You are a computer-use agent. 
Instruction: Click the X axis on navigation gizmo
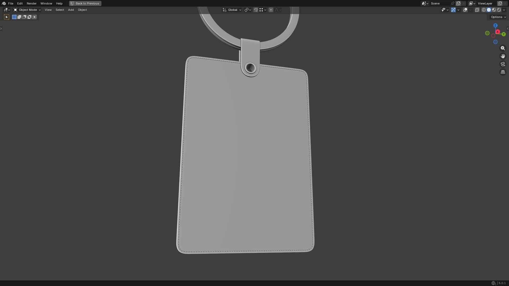(x=498, y=32)
